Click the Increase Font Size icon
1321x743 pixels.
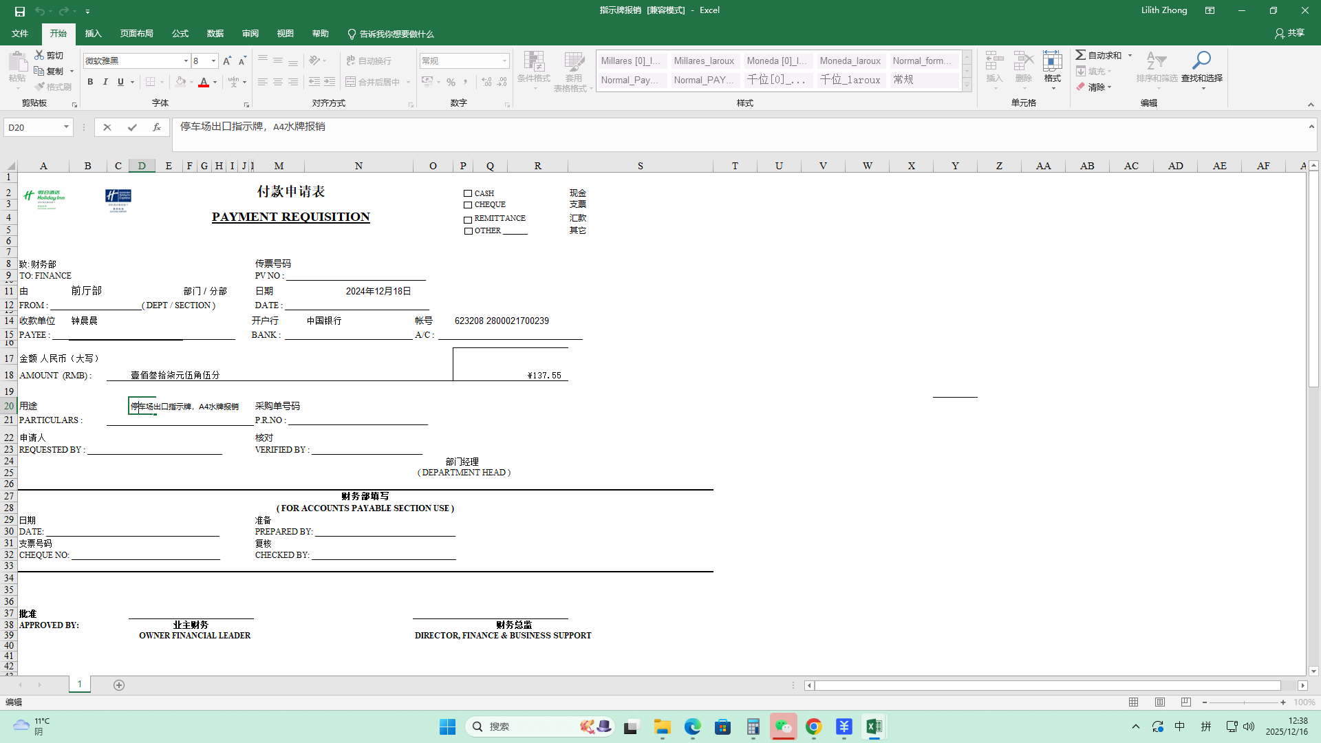pos(227,61)
